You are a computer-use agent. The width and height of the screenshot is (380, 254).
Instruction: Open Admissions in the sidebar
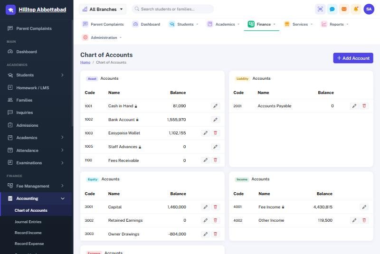[x=37, y=125]
